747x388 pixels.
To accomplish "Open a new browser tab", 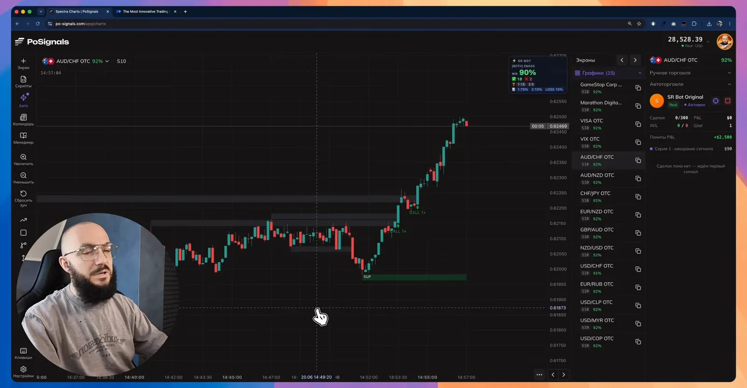I will pyautogui.click(x=185, y=12).
